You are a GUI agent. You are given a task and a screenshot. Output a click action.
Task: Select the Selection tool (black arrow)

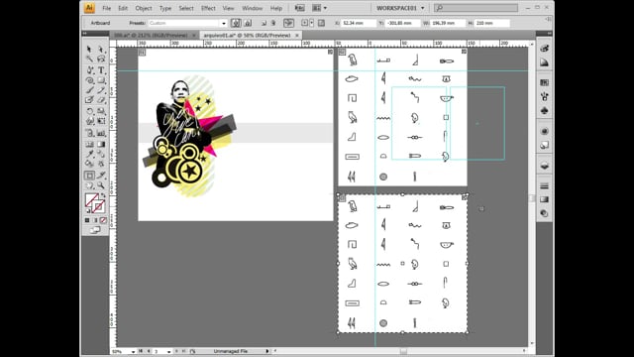(89, 50)
